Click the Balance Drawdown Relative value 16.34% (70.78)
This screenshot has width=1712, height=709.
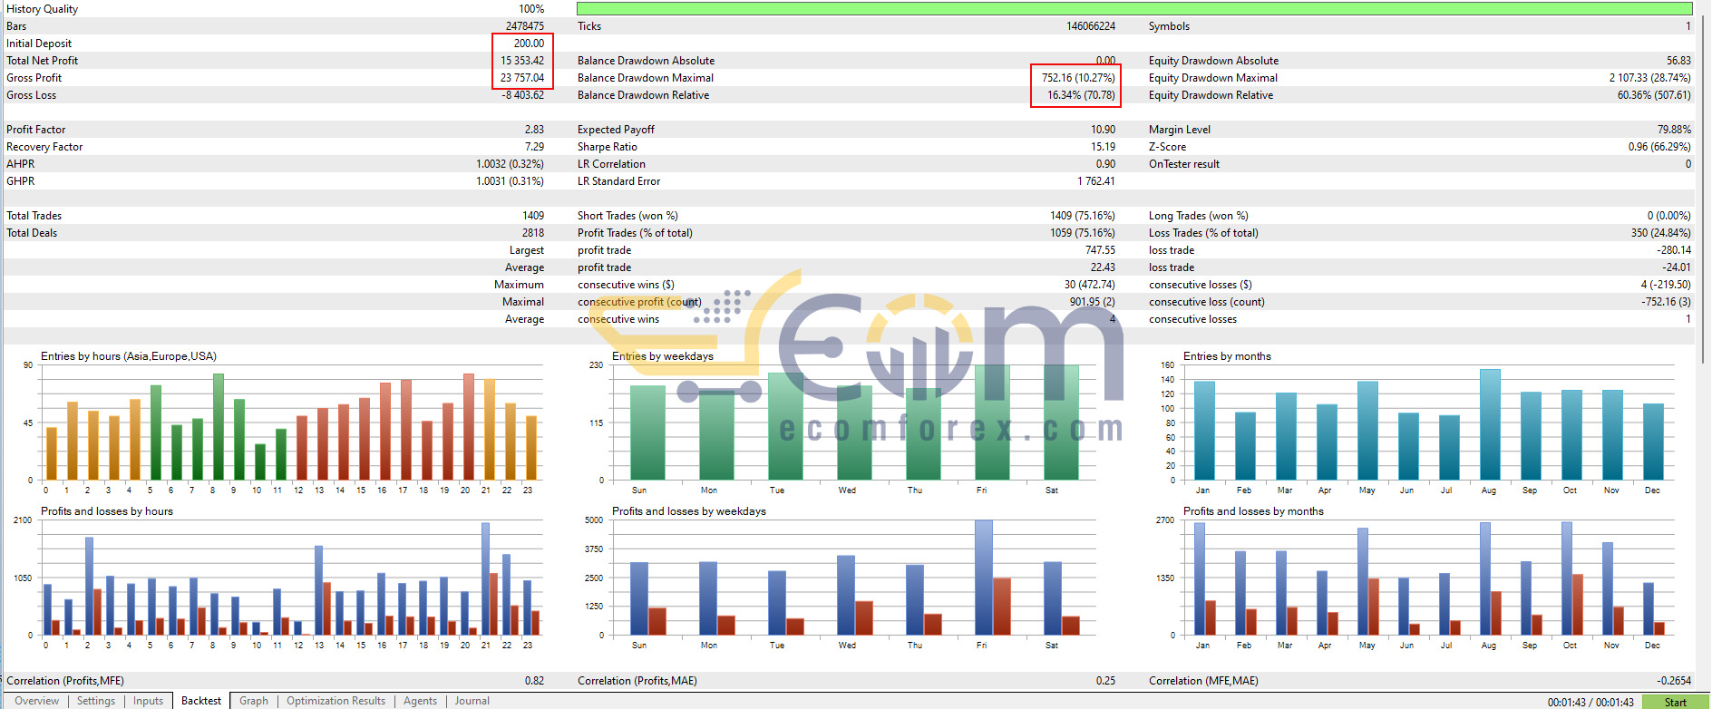pyautogui.click(x=1081, y=95)
